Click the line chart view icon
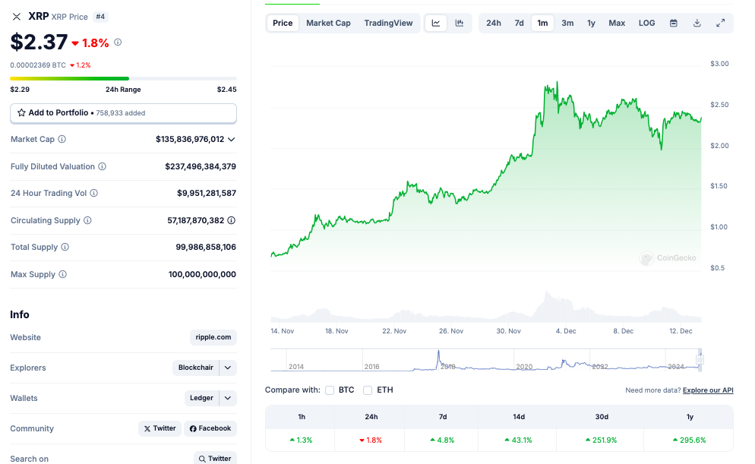The width and height of the screenshot is (755, 464). (x=436, y=23)
